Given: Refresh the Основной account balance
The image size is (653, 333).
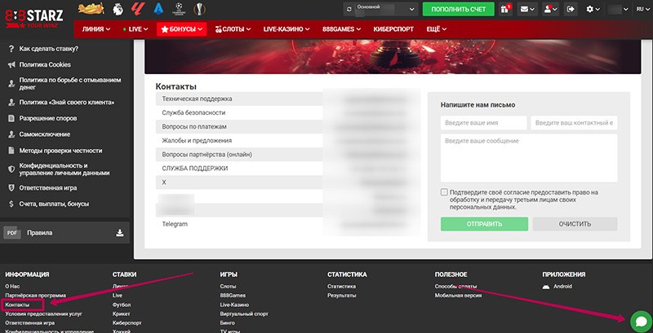Looking at the screenshot, I should tap(349, 9).
